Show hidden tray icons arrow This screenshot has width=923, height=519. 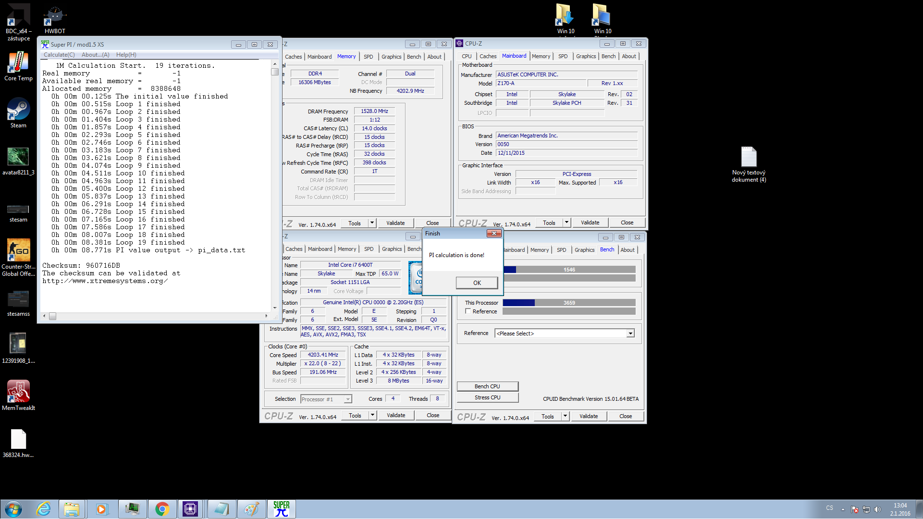point(842,509)
